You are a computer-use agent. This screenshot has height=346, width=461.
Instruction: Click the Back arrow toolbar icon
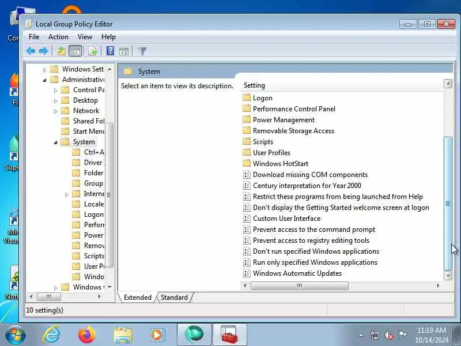pyautogui.click(x=31, y=51)
